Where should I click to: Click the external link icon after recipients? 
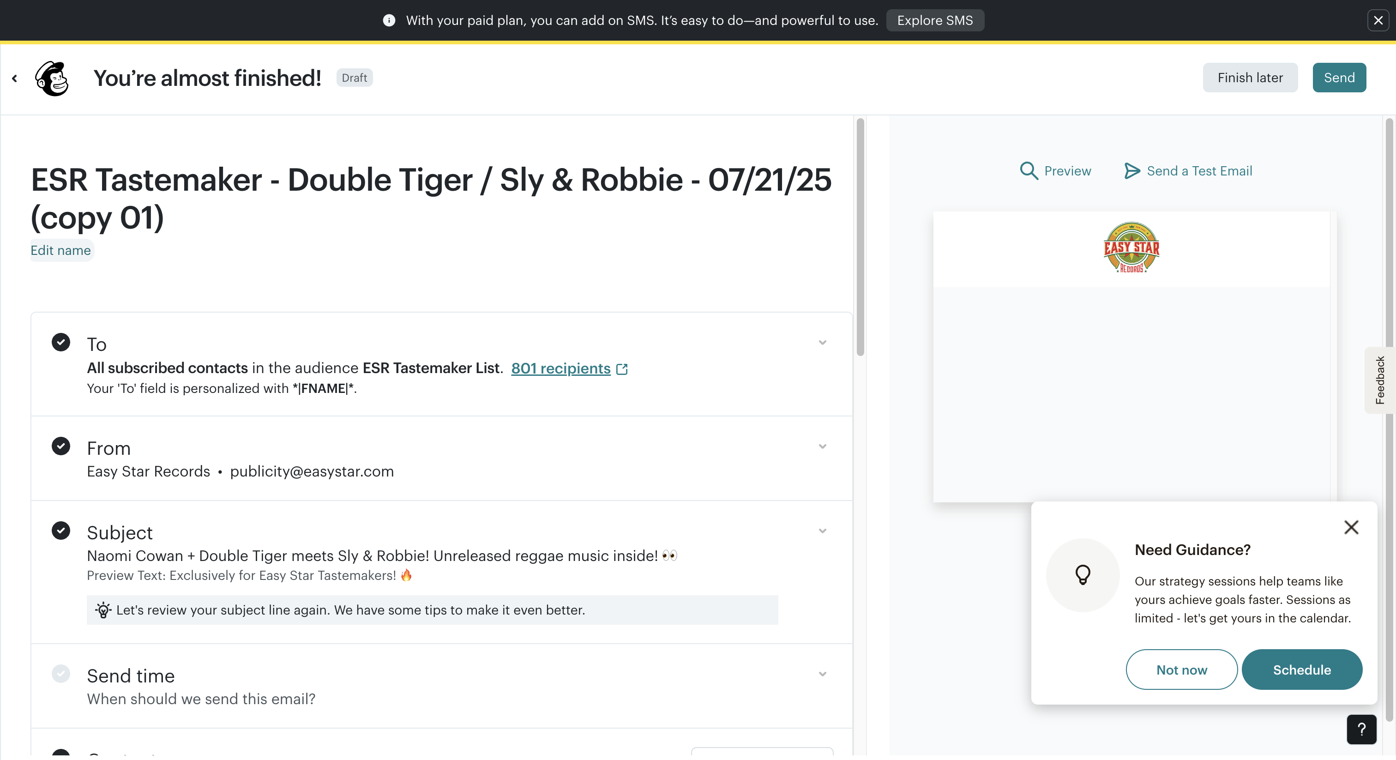tap(622, 369)
